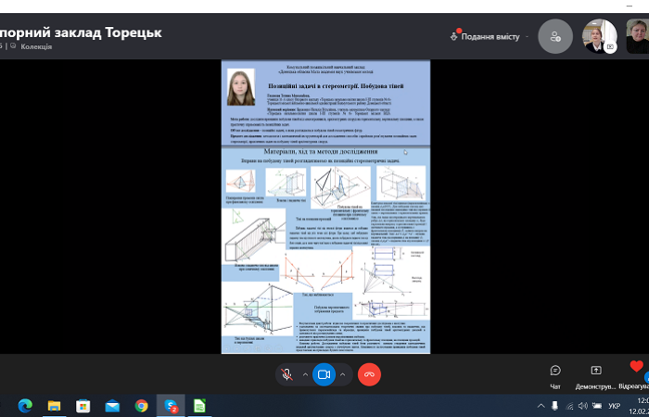649x417 pixels.
Task: Expand camera options arrow
Action: (x=343, y=374)
